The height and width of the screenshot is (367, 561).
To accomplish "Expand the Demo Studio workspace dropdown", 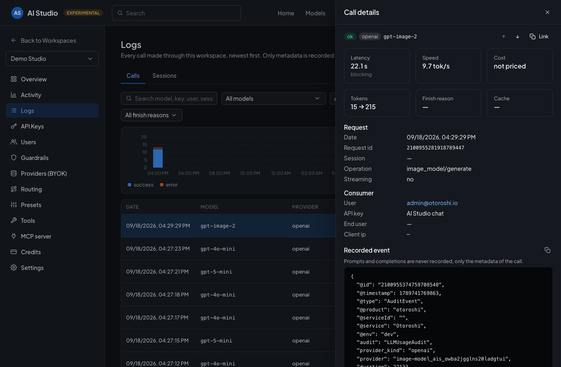I will pyautogui.click(x=52, y=59).
